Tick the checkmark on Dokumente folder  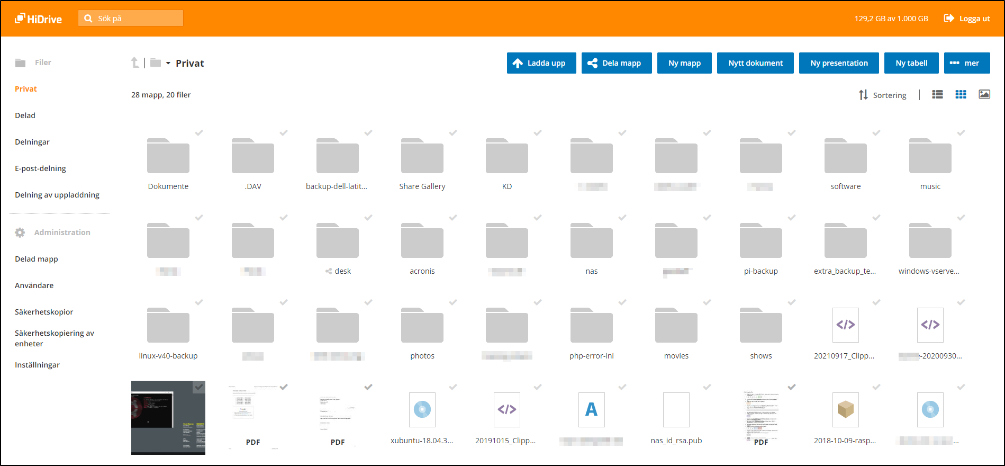(x=199, y=133)
